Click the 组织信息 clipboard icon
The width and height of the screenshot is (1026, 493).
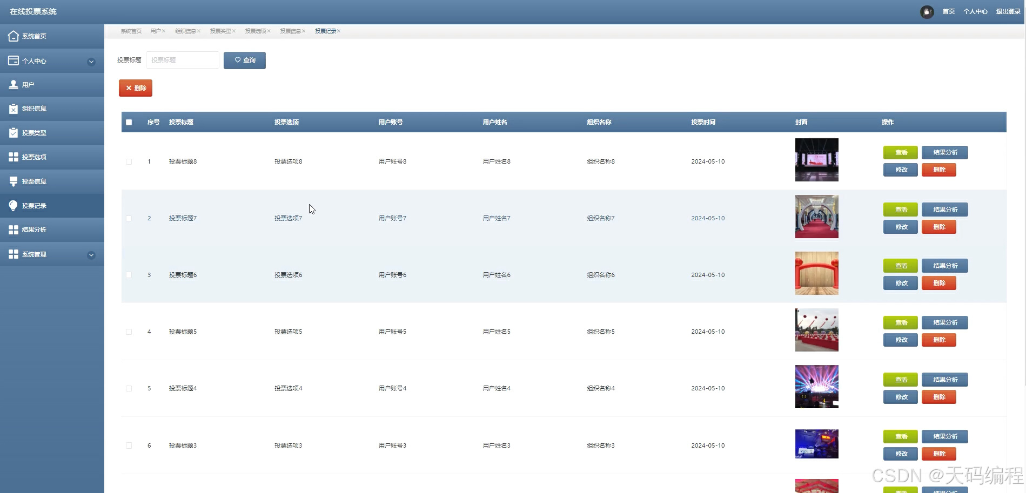point(14,109)
